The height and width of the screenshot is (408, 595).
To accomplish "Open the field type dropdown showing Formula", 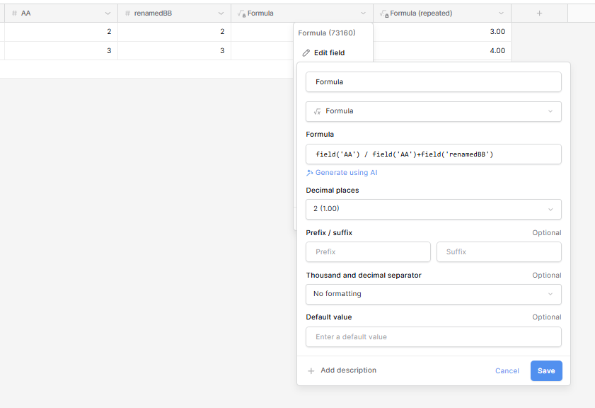I will coord(434,111).
